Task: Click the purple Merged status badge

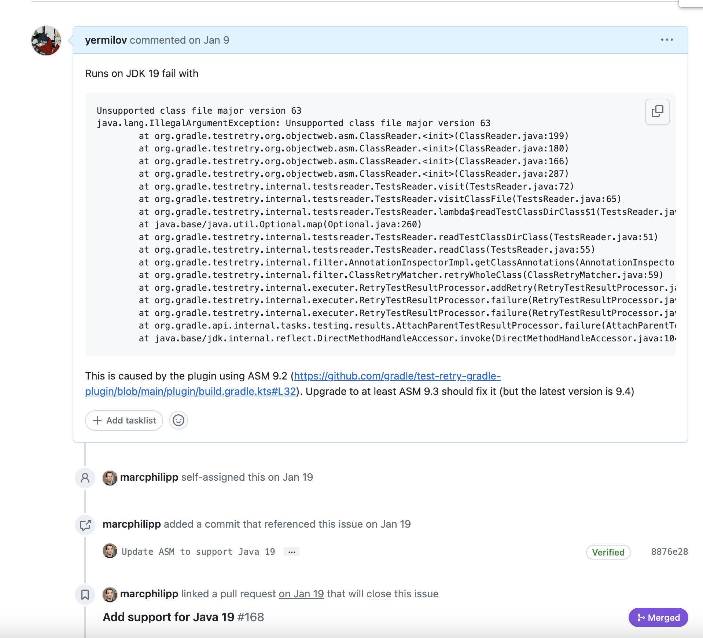Action: (x=658, y=617)
